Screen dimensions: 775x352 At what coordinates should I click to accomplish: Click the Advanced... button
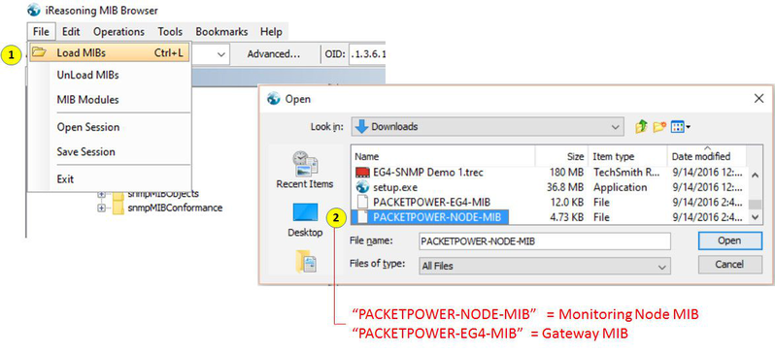coord(273,53)
